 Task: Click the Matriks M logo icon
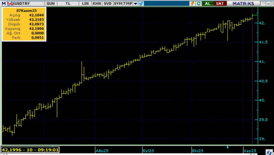3,3
